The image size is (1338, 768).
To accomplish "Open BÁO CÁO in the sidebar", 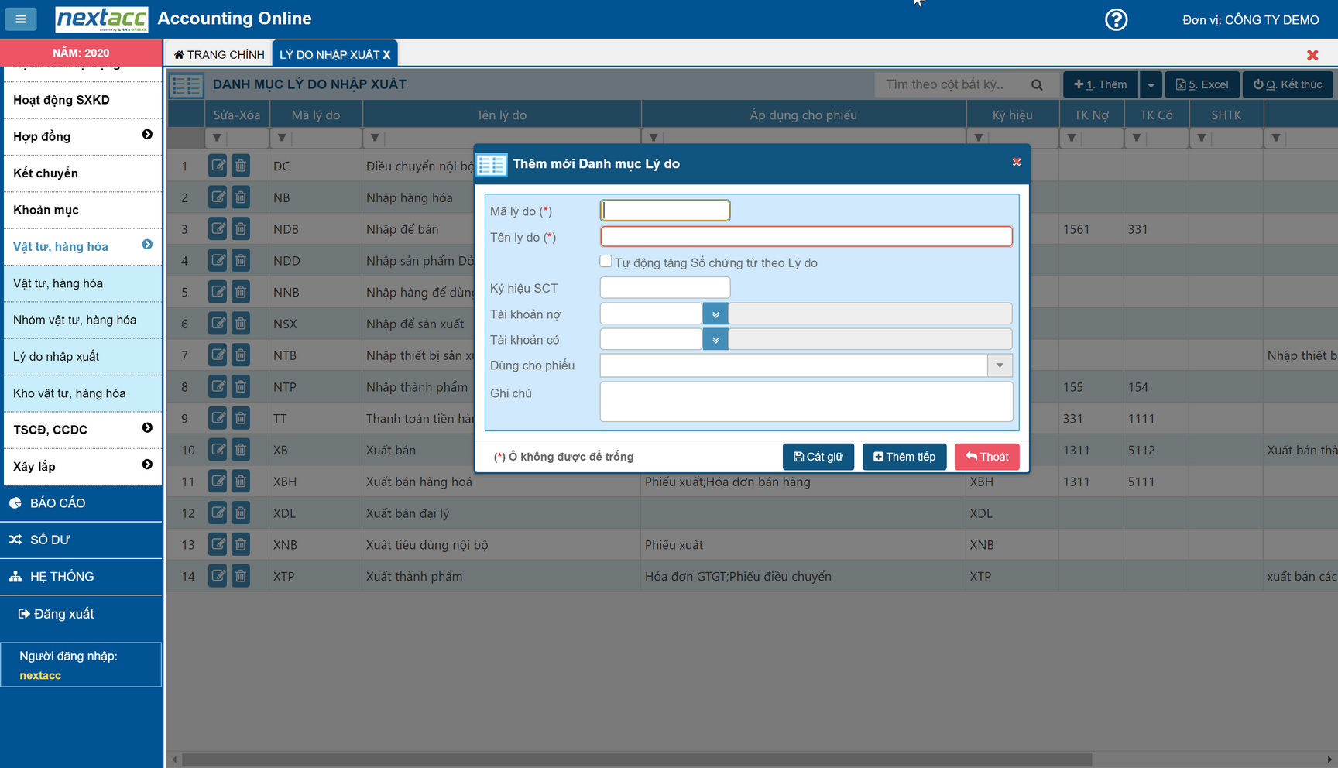I will (x=57, y=503).
